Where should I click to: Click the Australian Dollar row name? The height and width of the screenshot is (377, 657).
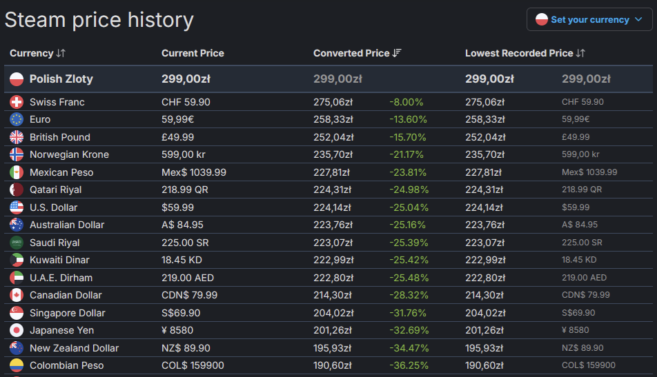[x=67, y=225]
